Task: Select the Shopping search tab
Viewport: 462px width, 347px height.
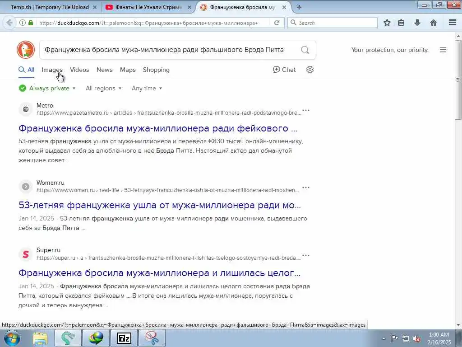Action: point(156,70)
